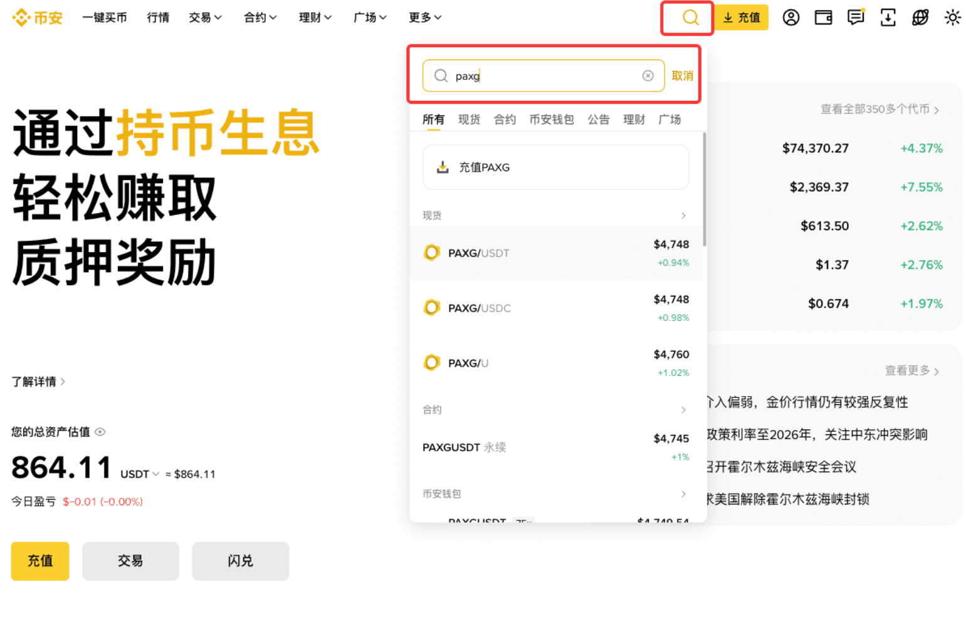Select the PAXGUSDT 永续 contract result

(464, 447)
